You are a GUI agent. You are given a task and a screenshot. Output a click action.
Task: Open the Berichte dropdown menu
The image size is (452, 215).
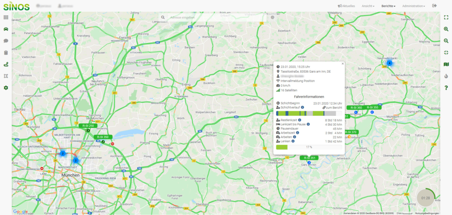tap(388, 6)
